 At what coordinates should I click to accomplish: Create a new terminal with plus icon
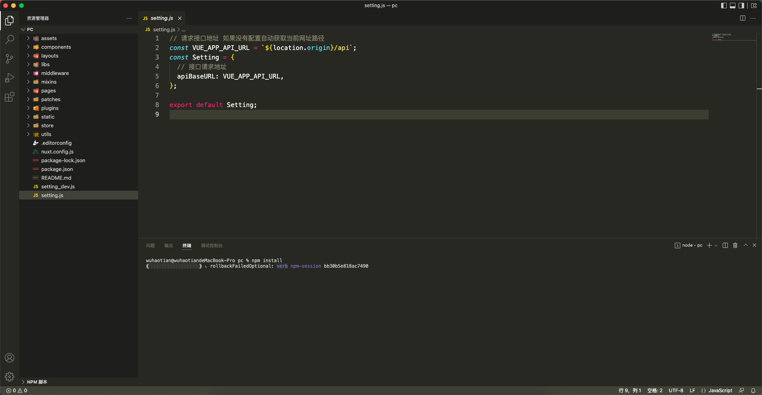709,245
